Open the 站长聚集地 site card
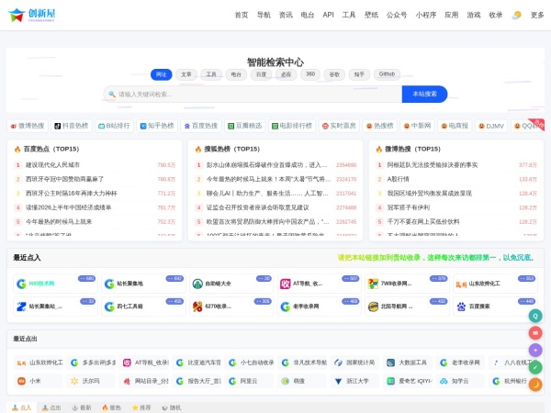The height and width of the screenshot is (413, 551). pos(143,284)
